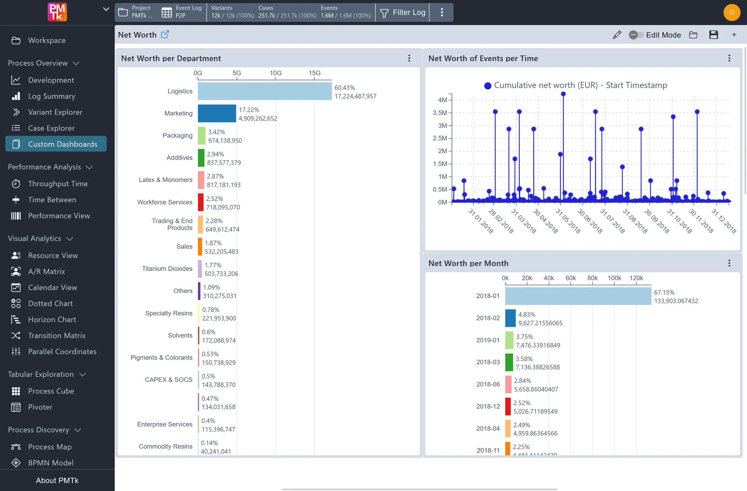Open the top bar three-dot menu
The width and height of the screenshot is (747, 491).
(x=442, y=12)
